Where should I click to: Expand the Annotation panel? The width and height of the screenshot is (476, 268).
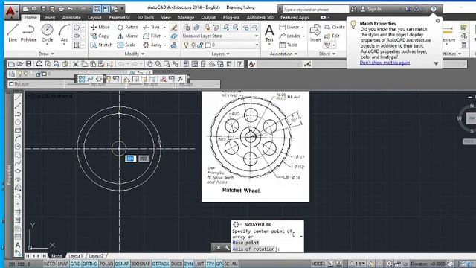(283, 54)
